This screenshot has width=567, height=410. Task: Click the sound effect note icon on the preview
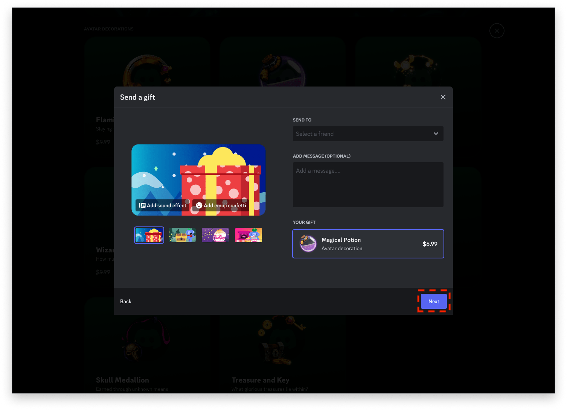142,205
